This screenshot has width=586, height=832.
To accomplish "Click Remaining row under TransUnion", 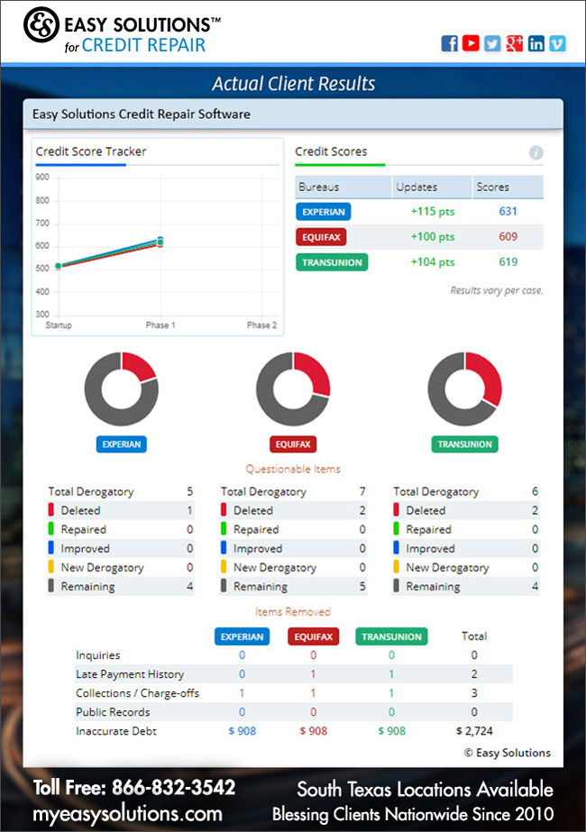I will [466, 586].
